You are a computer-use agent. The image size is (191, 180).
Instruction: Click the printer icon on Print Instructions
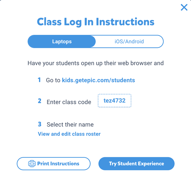[x=32, y=164]
